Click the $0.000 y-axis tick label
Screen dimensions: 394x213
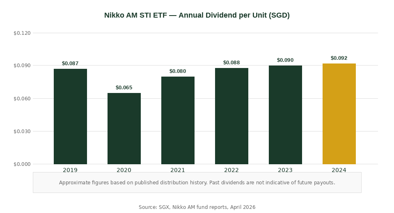point(22,164)
